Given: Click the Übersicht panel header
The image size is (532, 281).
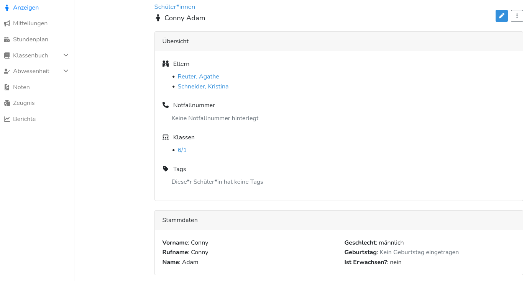Looking at the screenshot, I should (338, 41).
